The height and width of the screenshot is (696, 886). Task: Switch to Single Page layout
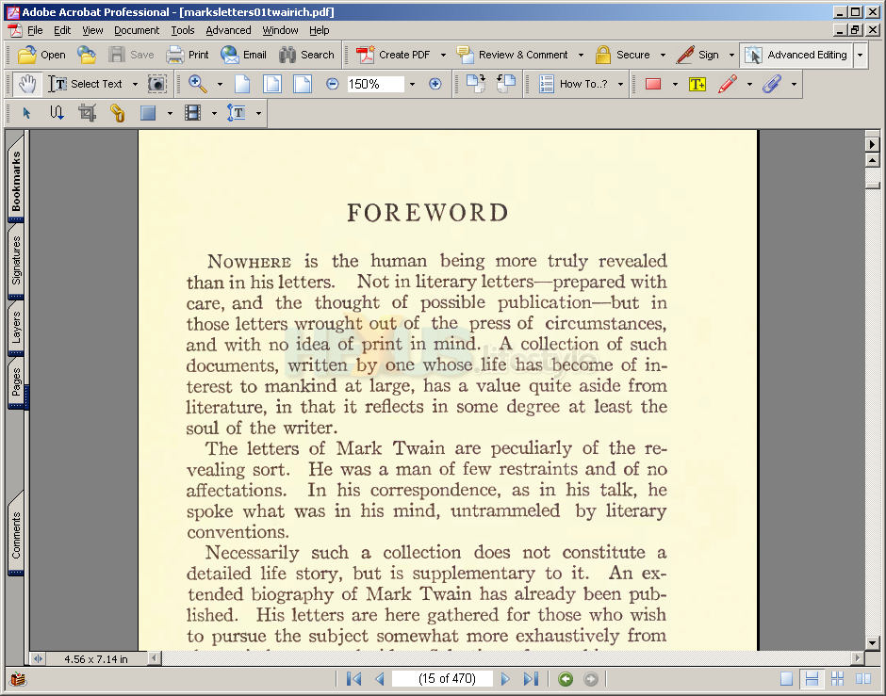[x=786, y=678]
